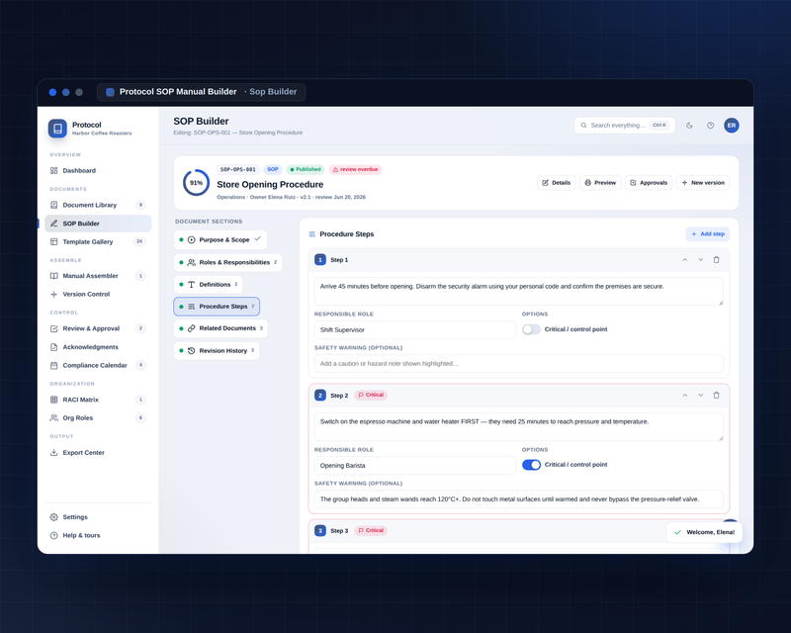Viewport: 791px width, 633px height.
Task: Open the Approvals button
Action: 649,183
